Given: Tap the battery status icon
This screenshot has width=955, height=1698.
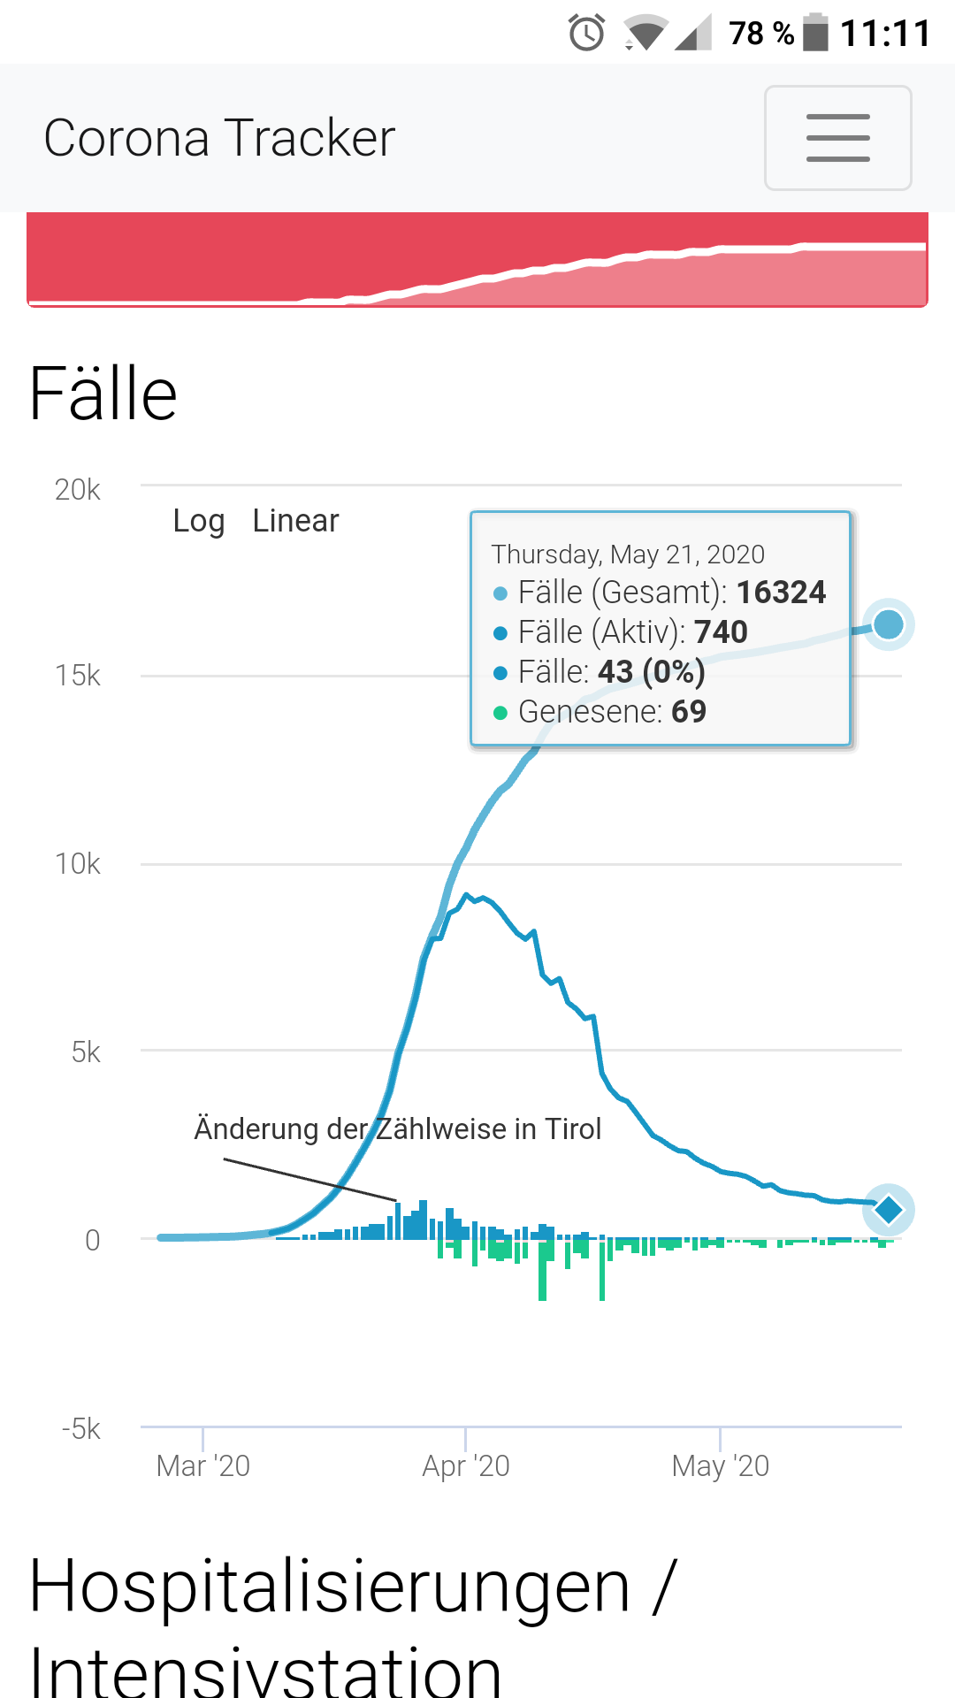Looking at the screenshot, I should click(815, 33).
